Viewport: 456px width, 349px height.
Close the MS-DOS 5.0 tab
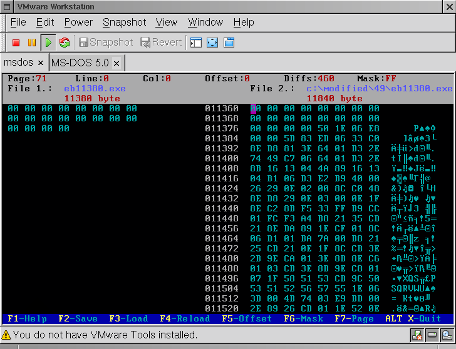(117, 63)
